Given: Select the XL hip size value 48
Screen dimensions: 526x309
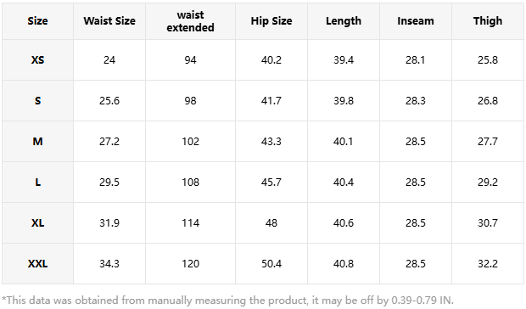Looking at the screenshot, I should click(271, 223).
